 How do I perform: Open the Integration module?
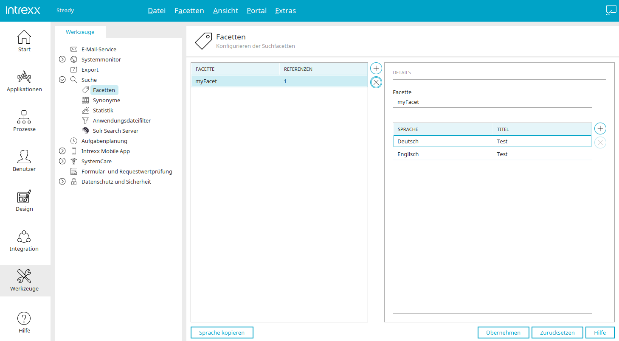click(24, 241)
